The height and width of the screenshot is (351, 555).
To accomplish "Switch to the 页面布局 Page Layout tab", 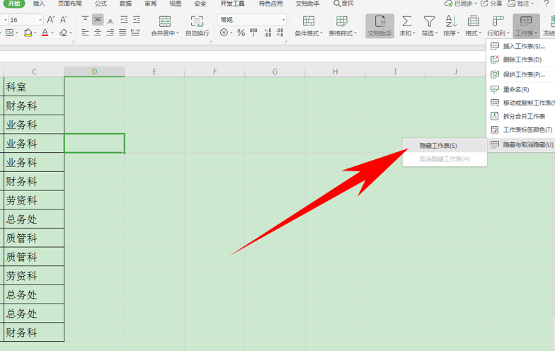I will point(69,4).
